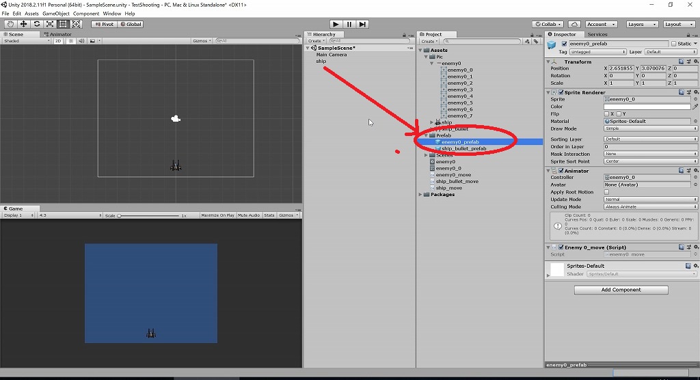Click Animator component settings gear
Image resolution: width=700 pixels, height=380 pixels.
696,171
